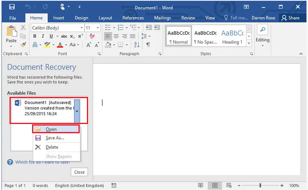Screen dimensions: 308x190
Task: Apply the red font color
Action: point(60,45)
